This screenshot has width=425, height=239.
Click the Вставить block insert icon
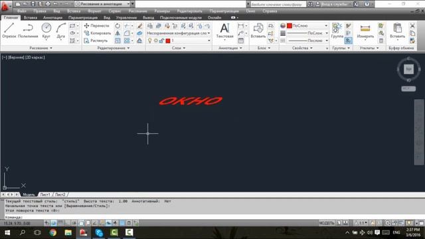(258, 31)
